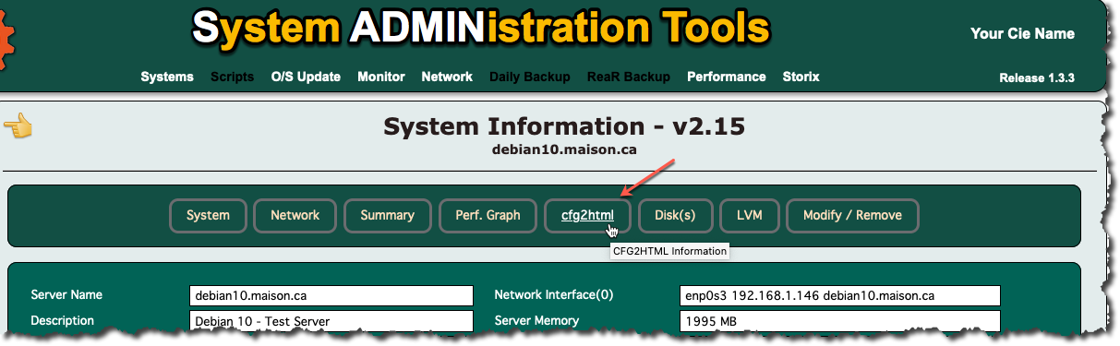1120x346 pixels.
Task: Open the Daily Backup menu
Action: [530, 77]
